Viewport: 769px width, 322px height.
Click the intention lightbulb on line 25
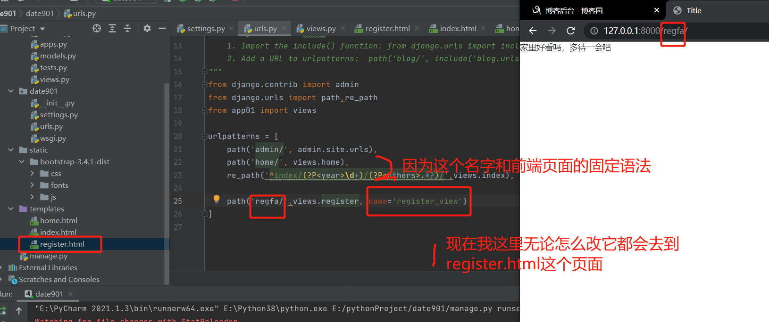pos(217,199)
